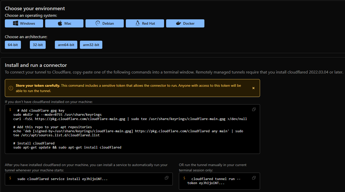Copy the service install command
Viewport: 345px width, 192px height.
[166, 178]
